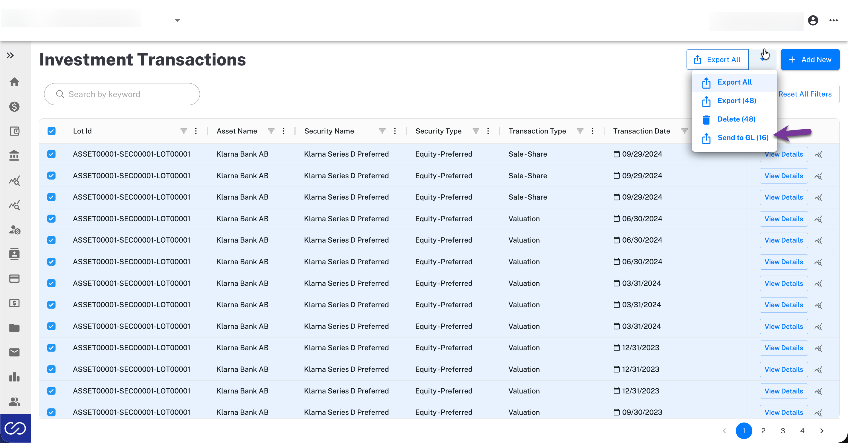Image resolution: width=848 pixels, height=443 pixels.
Task: Select current page 1
Action: pyautogui.click(x=744, y=431)
